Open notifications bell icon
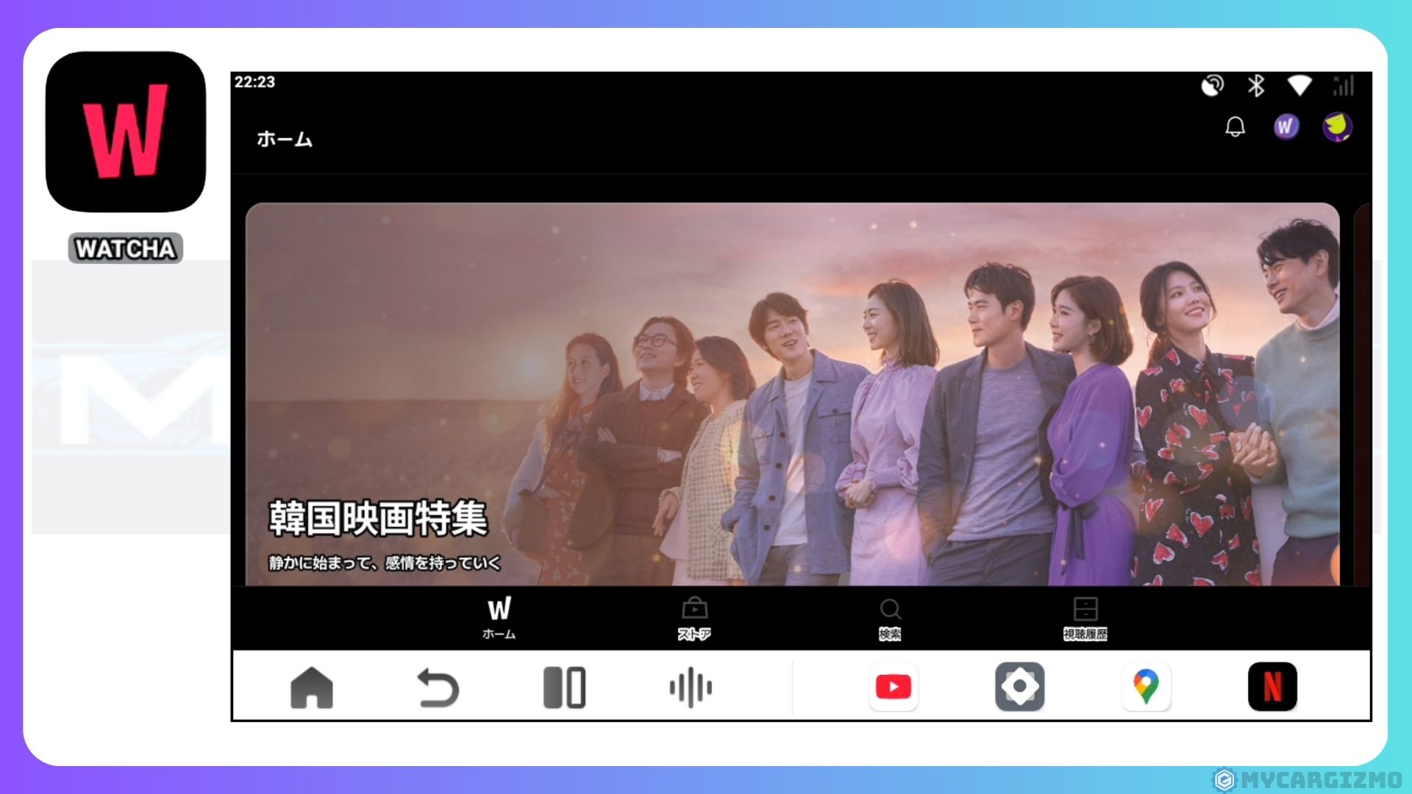1412x794 pixels. click(x=1235, y=127)
